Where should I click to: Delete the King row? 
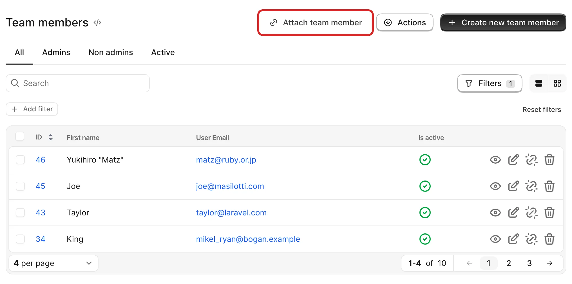pos(549,239)
